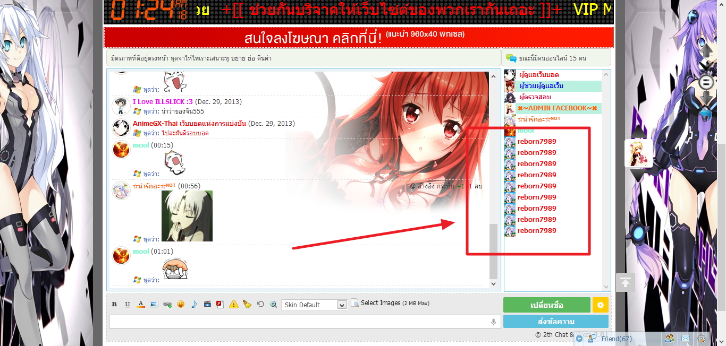This screenshot has height=346, width=726.
Task: Click AnimeGX-Thai's avatar picture
Action: (121, 128)
